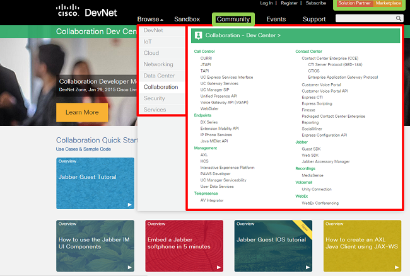Open AV Integrator link

point(212,200)
